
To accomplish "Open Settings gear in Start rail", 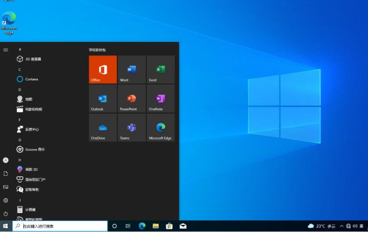I will click(5, 200).
